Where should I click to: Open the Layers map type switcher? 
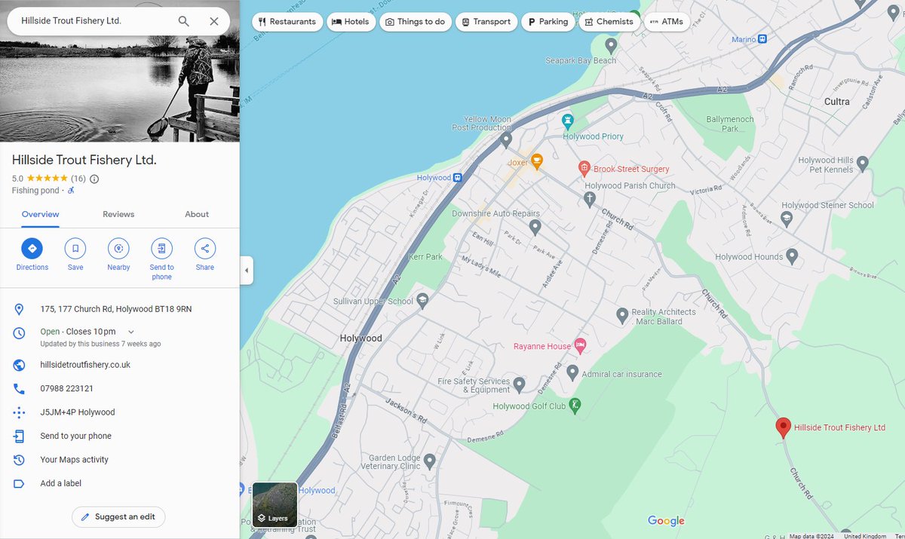click(275, 505)
